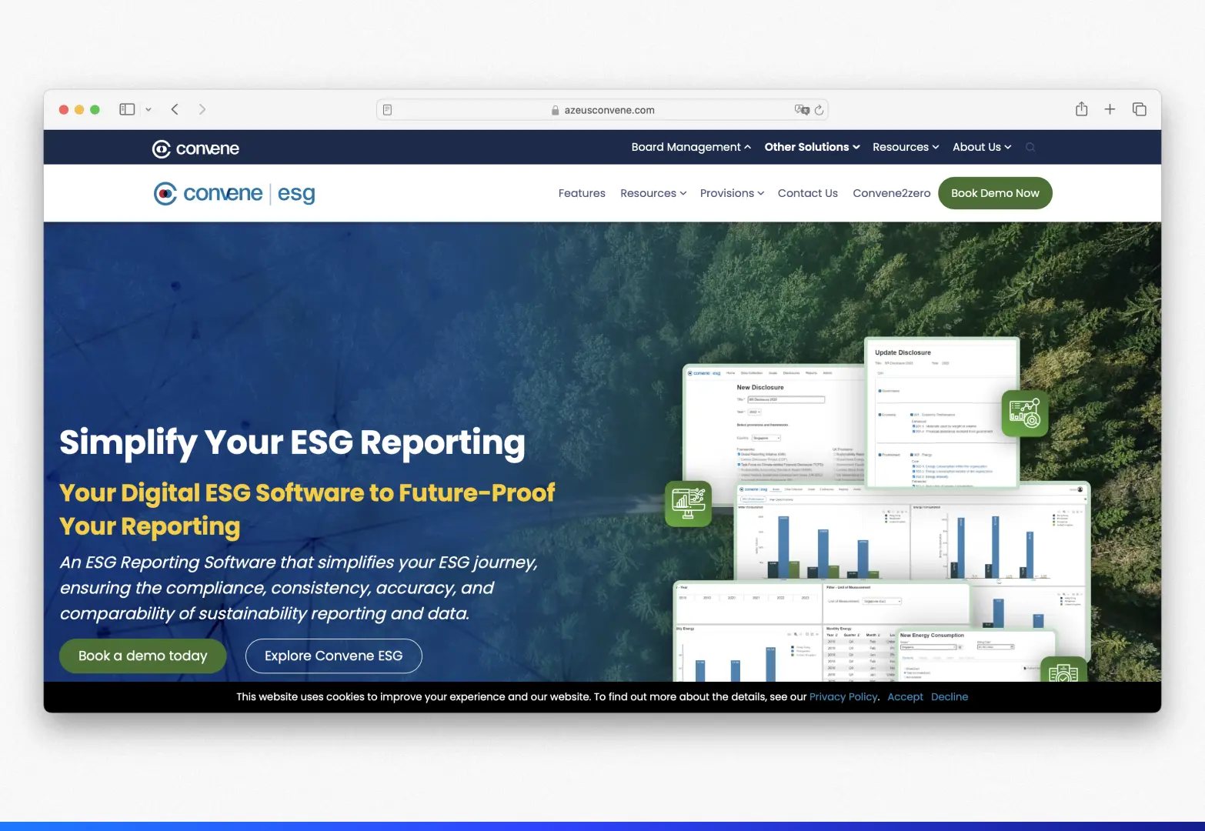Image resolution: width=1205 pixels, height=831 pixels.
Task: Open the Provisions dropdown in the ESG nav
Action: tap(730, 193)
